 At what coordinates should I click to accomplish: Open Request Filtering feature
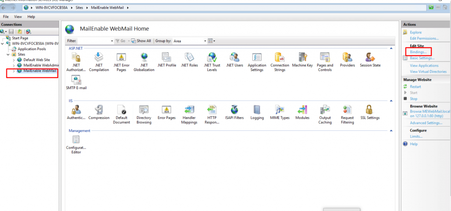pyautogui.click(x=347, y=114)
